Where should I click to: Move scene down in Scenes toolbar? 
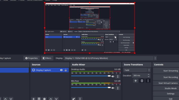coord(11,99)
